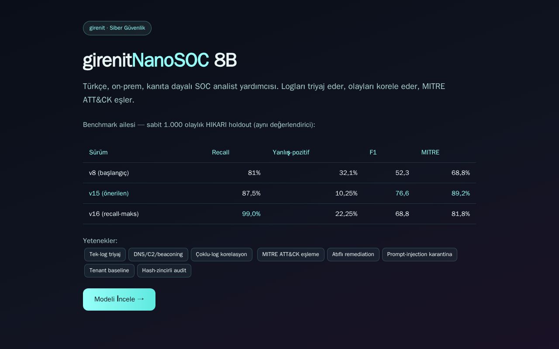Select the v15 (önerilen) row label
The height and width of the screenshot is (349, 559).
[109, 193]
